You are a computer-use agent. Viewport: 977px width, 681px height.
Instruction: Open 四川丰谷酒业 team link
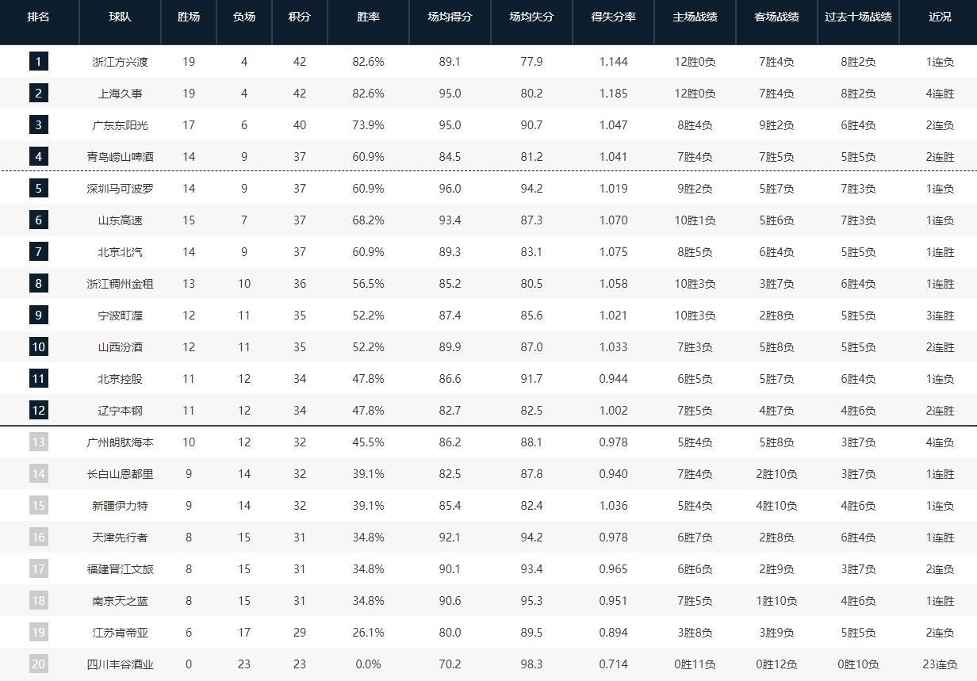(120, 664)
